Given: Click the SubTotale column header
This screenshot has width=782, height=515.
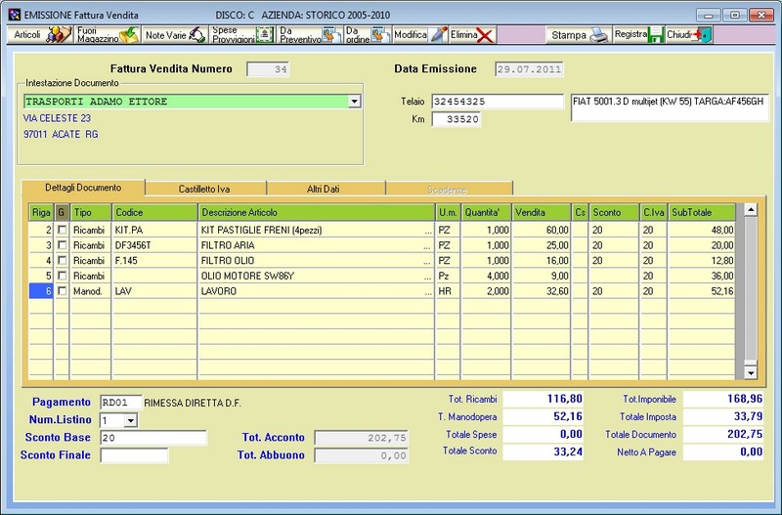Looking at the screenshot, I should pos(702,212).
